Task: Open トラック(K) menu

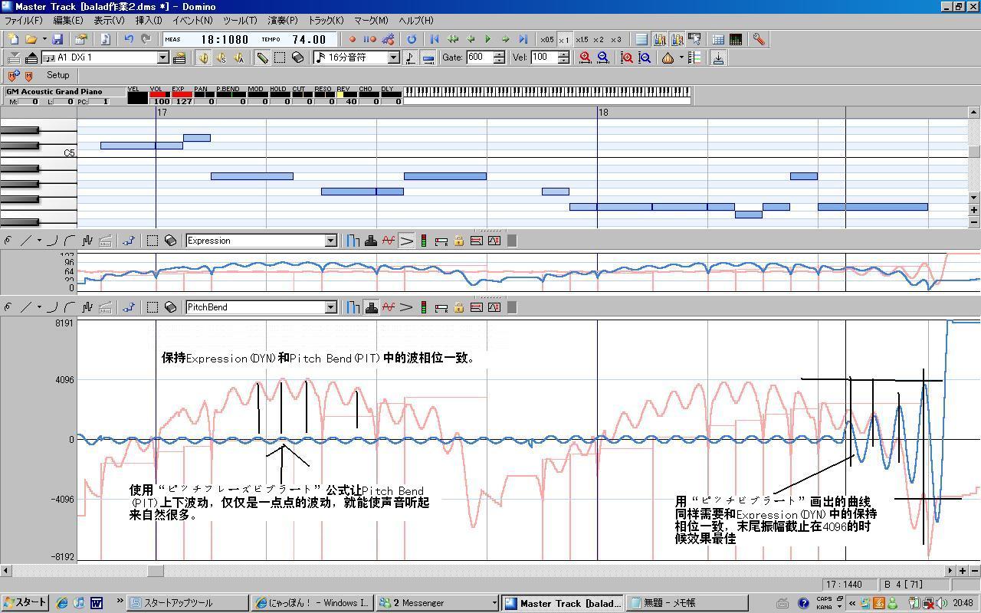Action: point(326,21)
